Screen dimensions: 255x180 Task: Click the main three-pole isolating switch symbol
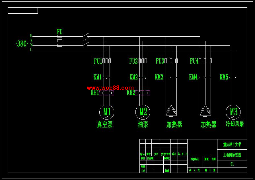click(86, 39)
